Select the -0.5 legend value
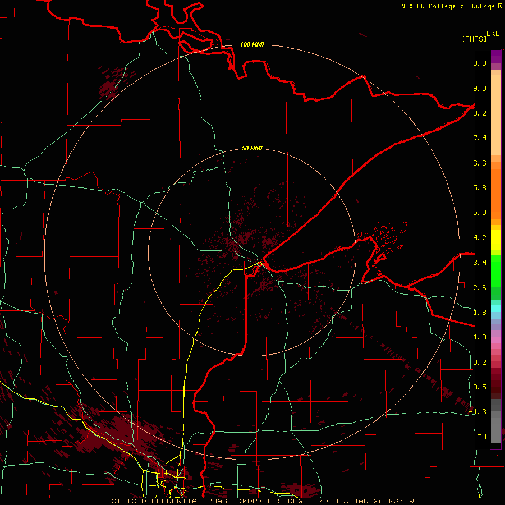Screen dimensions: 505x505 coord(478,387)
